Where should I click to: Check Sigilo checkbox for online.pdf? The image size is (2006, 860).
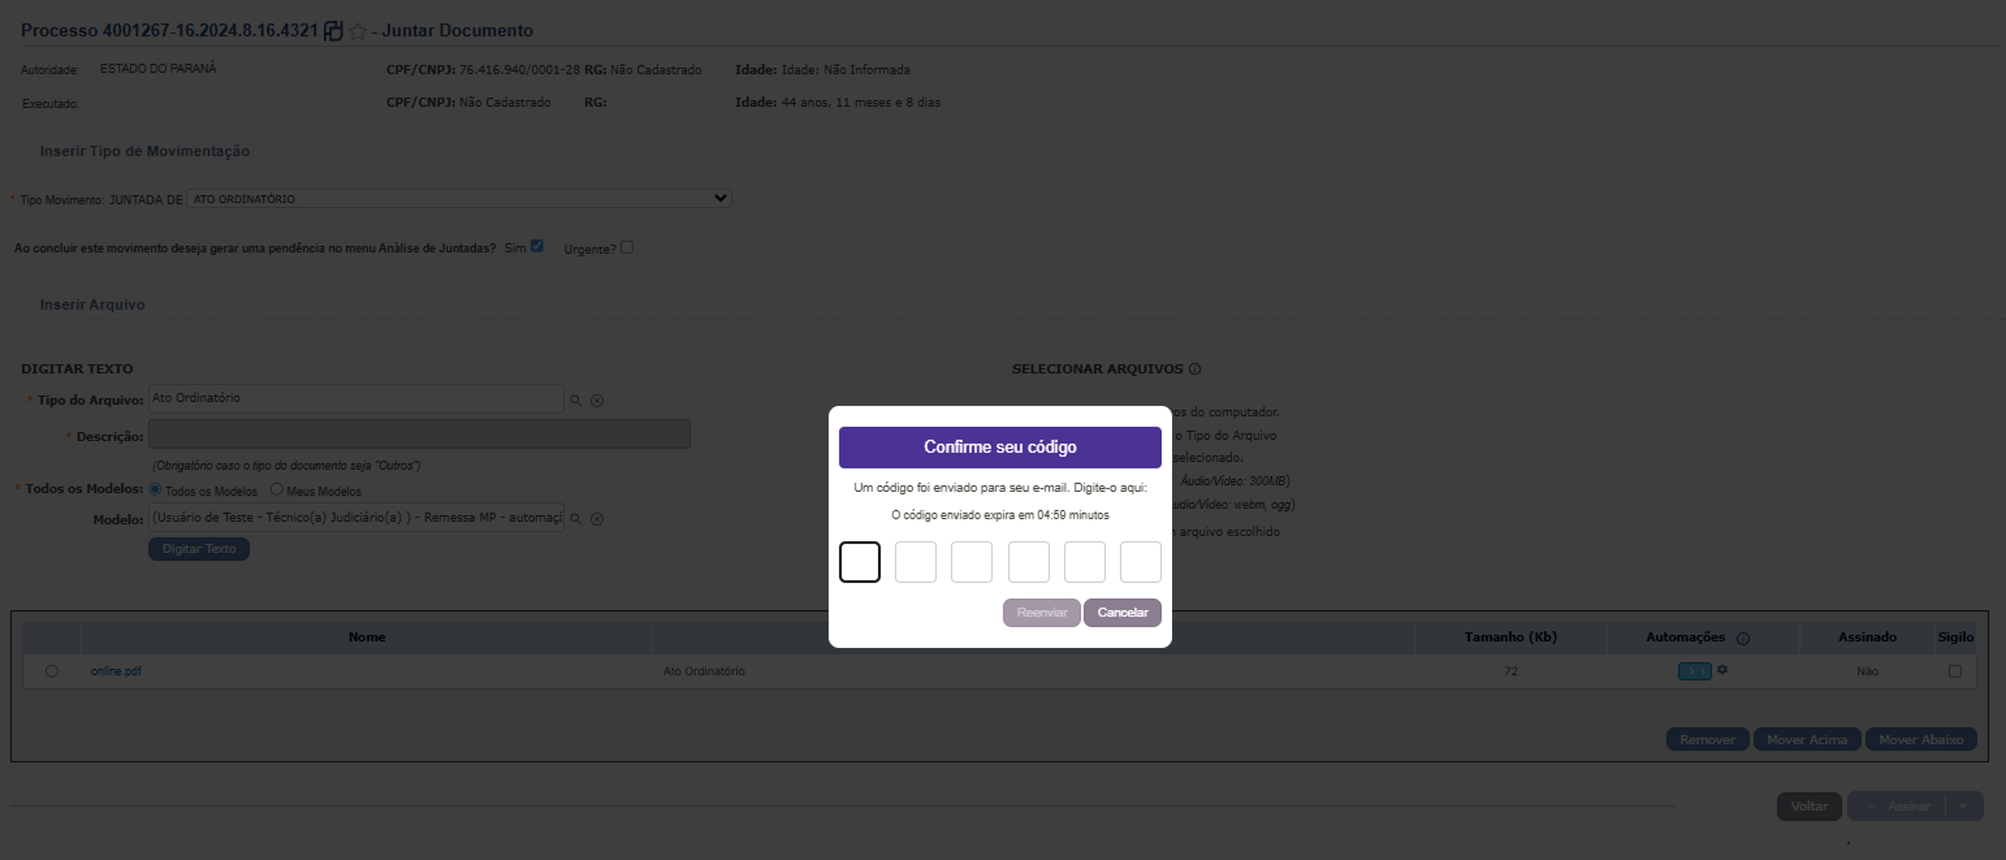[x=1955, y=671]
